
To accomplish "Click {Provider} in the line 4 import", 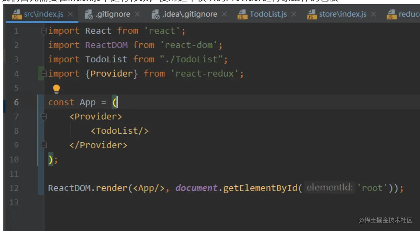I will tap(112, 74).
